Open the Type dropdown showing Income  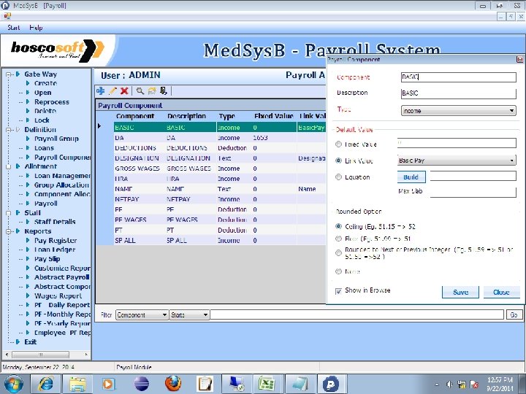459,111
